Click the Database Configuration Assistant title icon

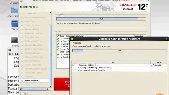tap(72, 39)
